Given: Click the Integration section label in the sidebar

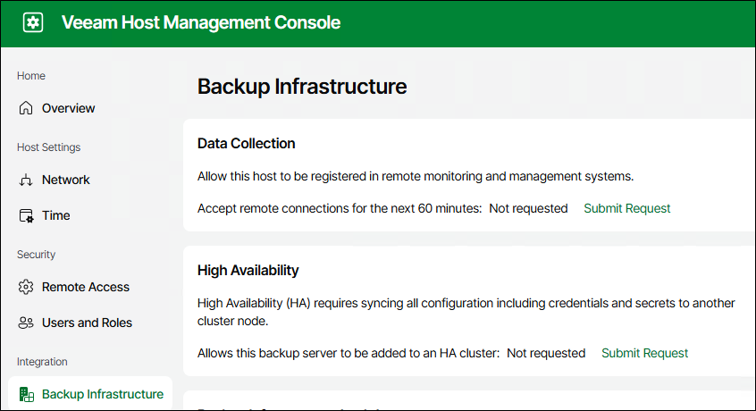Looking at the screenshot, I should (x=42, y=362).
